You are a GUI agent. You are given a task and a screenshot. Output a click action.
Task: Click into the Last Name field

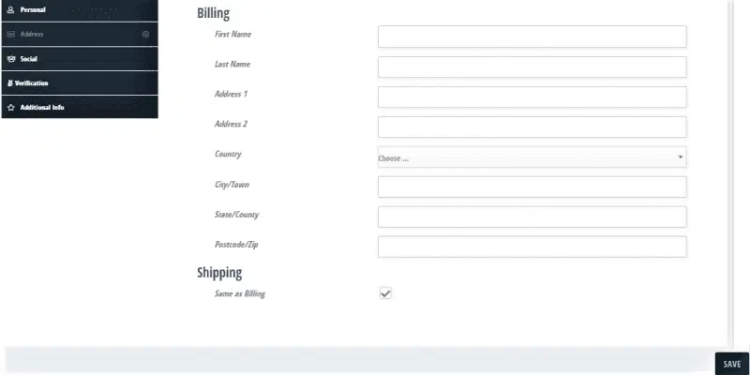click(532, 67)
